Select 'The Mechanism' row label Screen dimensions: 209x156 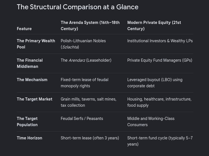tap(32, 80)
